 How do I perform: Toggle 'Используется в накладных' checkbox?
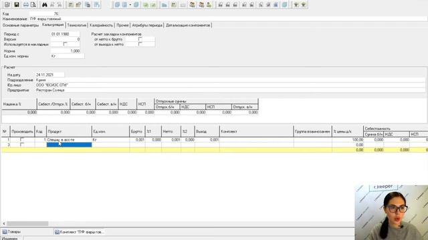(x=65, y=44)
